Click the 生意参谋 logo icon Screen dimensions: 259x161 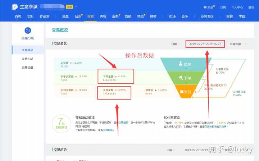14,7
